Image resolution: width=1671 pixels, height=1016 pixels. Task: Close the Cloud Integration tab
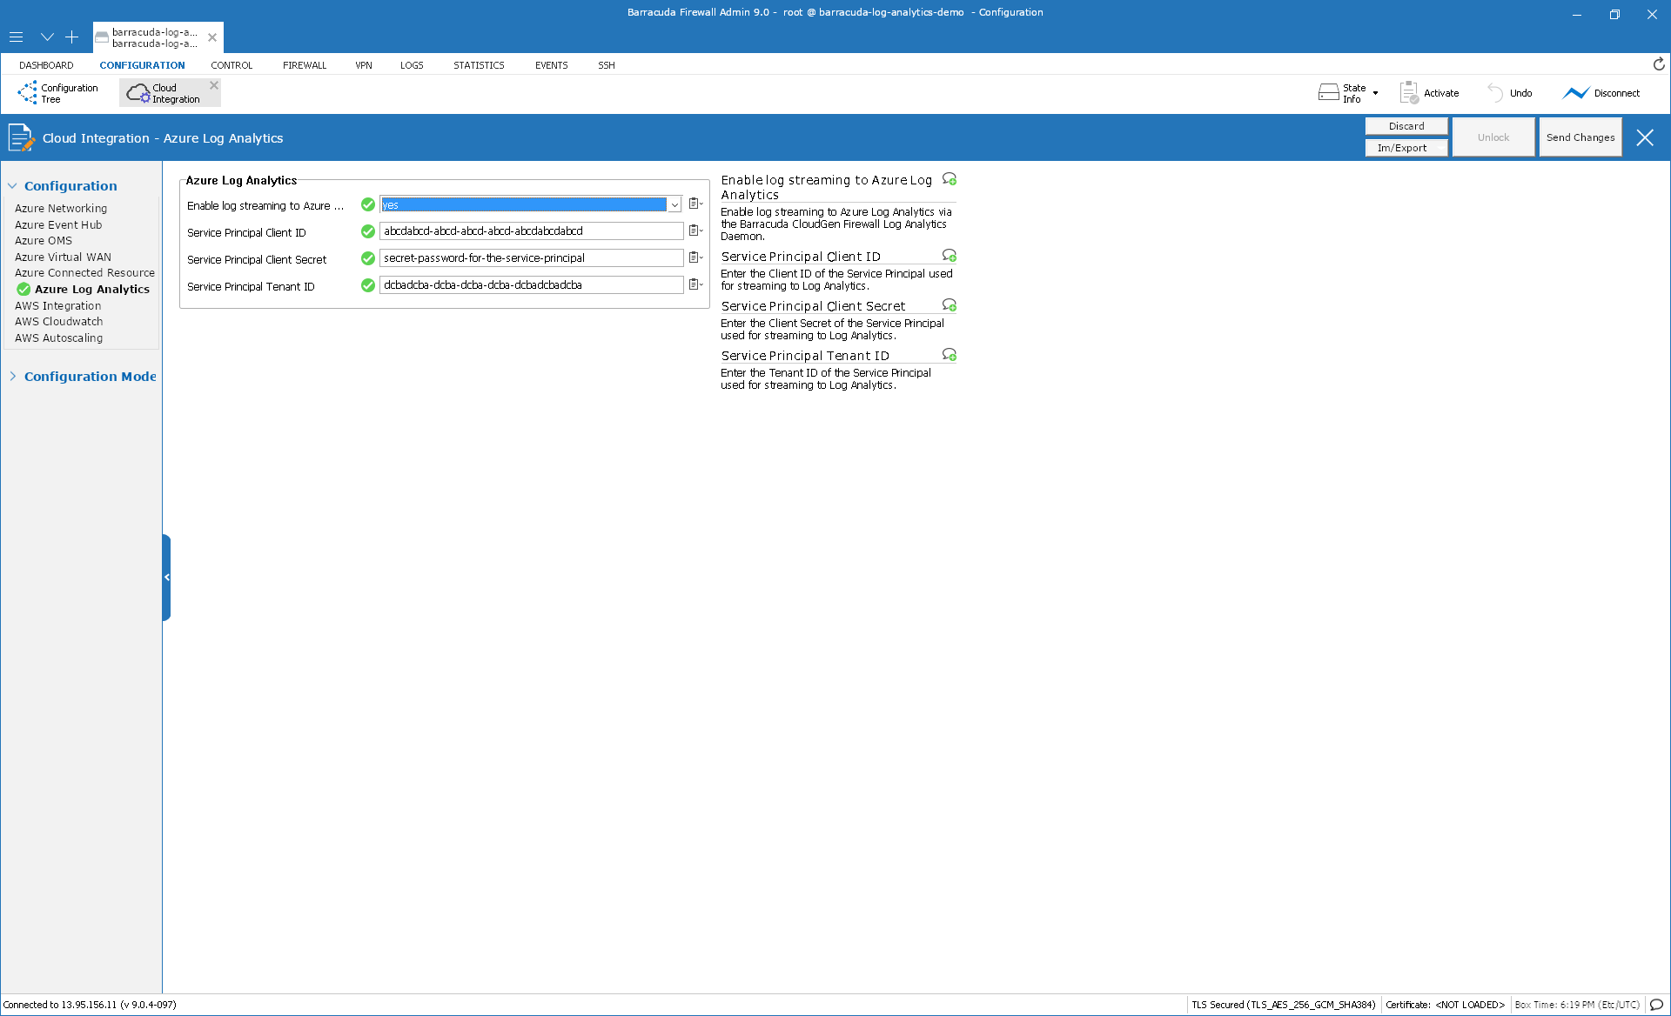point(214,85)
